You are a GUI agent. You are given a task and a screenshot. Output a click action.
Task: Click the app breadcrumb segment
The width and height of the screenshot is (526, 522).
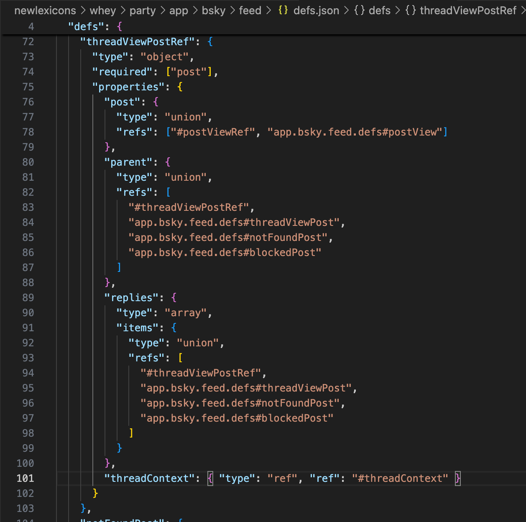tap(179, 10)
